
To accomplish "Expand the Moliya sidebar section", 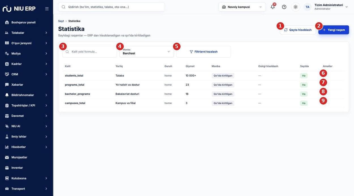I will (27, 54).
